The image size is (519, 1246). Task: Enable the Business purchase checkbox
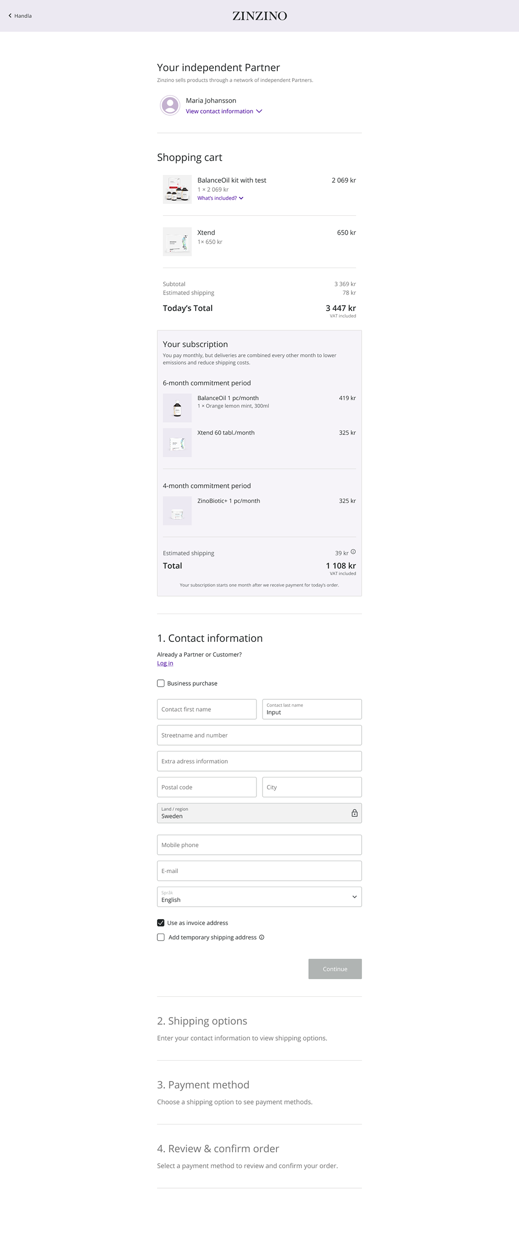pyautogui.click(x=160, y=683)
